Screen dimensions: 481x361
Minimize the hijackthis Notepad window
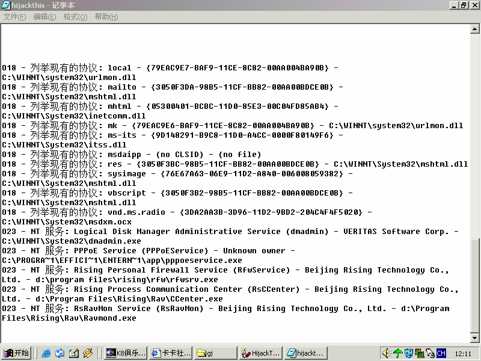click(454, 5)
